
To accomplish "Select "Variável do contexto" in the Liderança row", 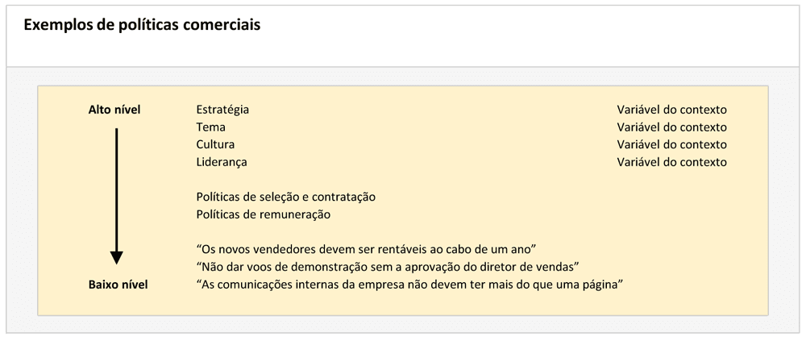I will pos(671,162).
